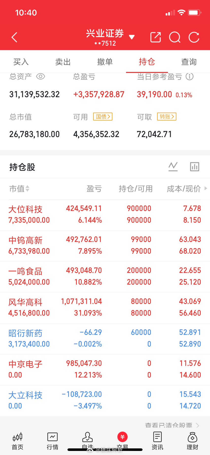Tap the 可取 value 72,042.71
The image size is (210, 455).
(154, 134)
